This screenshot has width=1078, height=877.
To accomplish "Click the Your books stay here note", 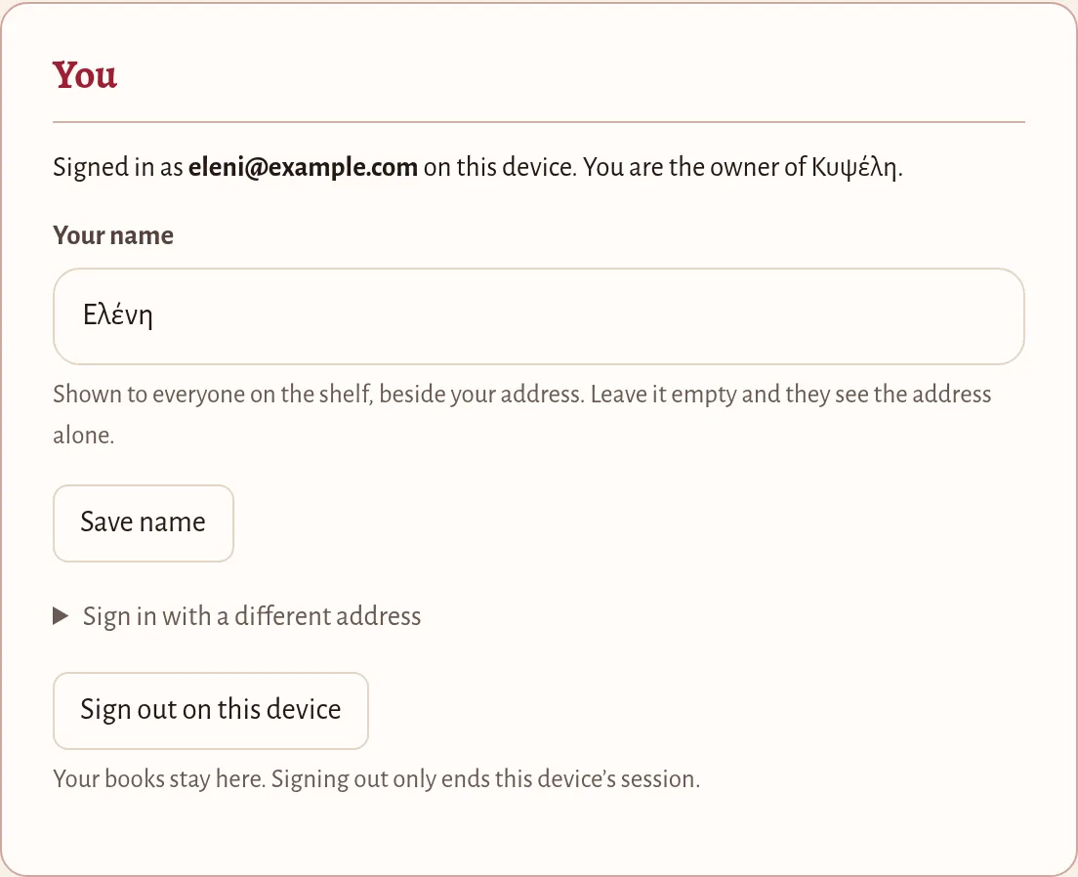I will point(159,779).
